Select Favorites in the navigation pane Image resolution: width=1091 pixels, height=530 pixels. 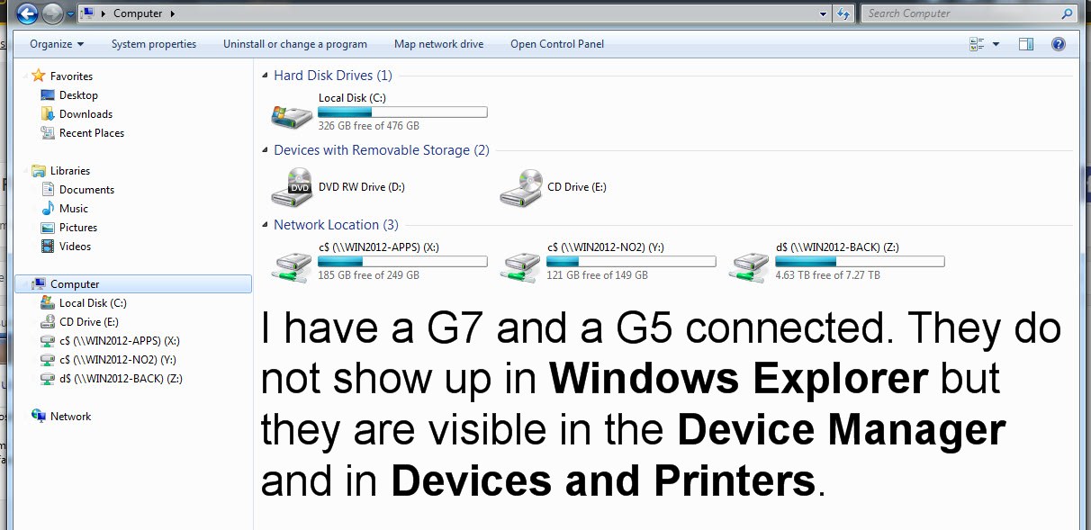point(71,76)
